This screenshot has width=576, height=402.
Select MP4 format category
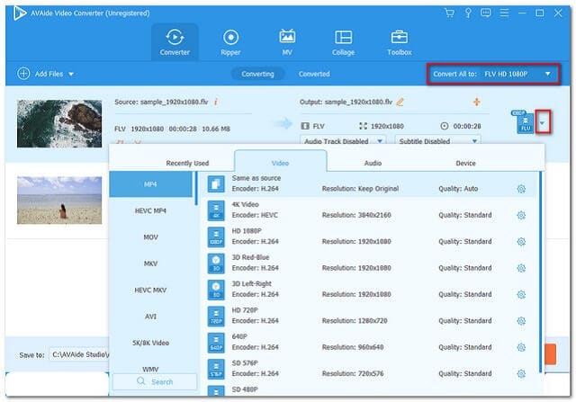[150, 184]
